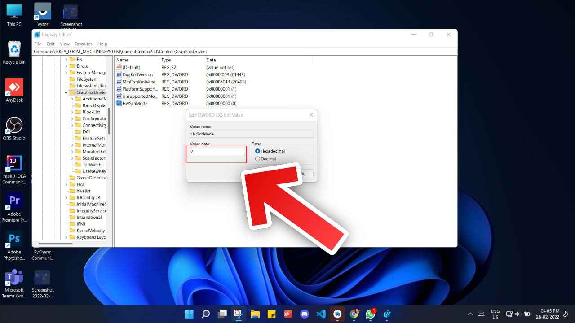
Task: Click the DxgKrnlVersion DWORD icon
Action: [x=119, y=74]
